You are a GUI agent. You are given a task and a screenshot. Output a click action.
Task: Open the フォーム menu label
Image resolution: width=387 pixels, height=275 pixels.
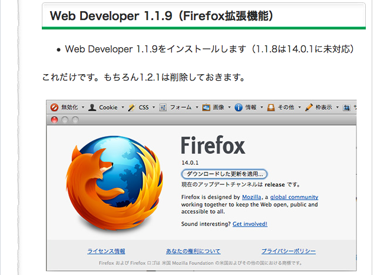(x=181, y=107)
